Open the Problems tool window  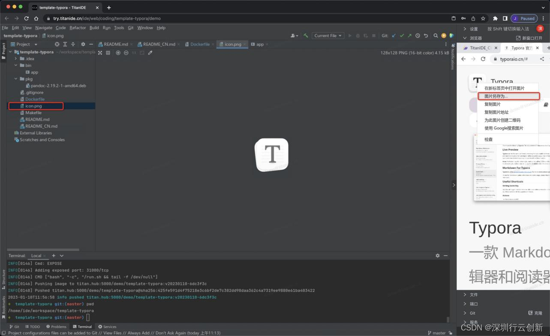point(56,327)
